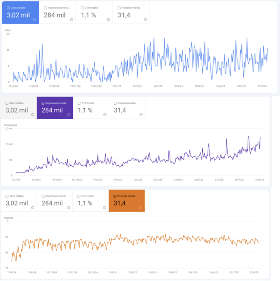Click help icon on orange Posición media card
Screen dimensions: 280x281
[141, 208]
